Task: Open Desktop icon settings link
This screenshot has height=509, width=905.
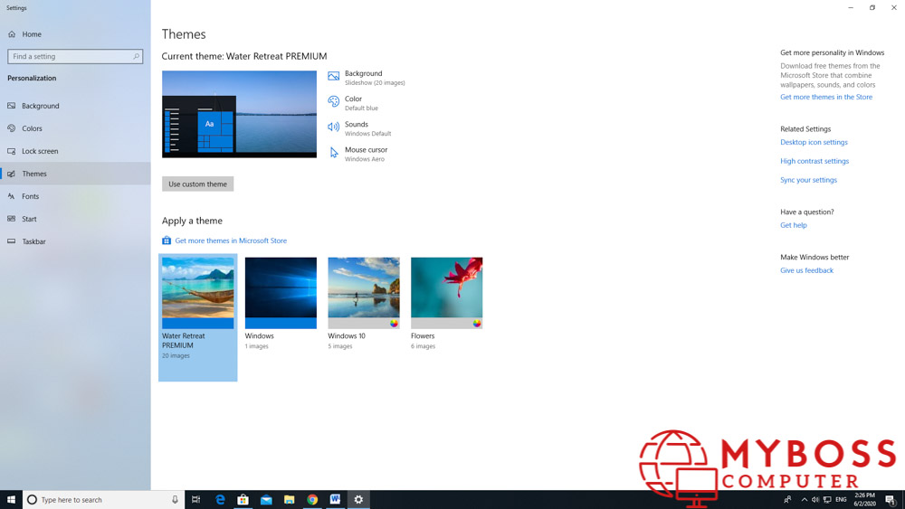Action: point(814,142)
